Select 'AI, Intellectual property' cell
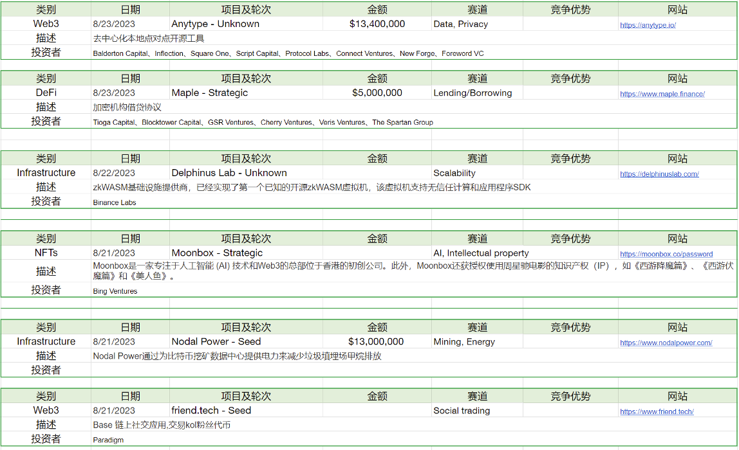The height and width of the screenshot is (450, 739). click(x=477, y=253)
